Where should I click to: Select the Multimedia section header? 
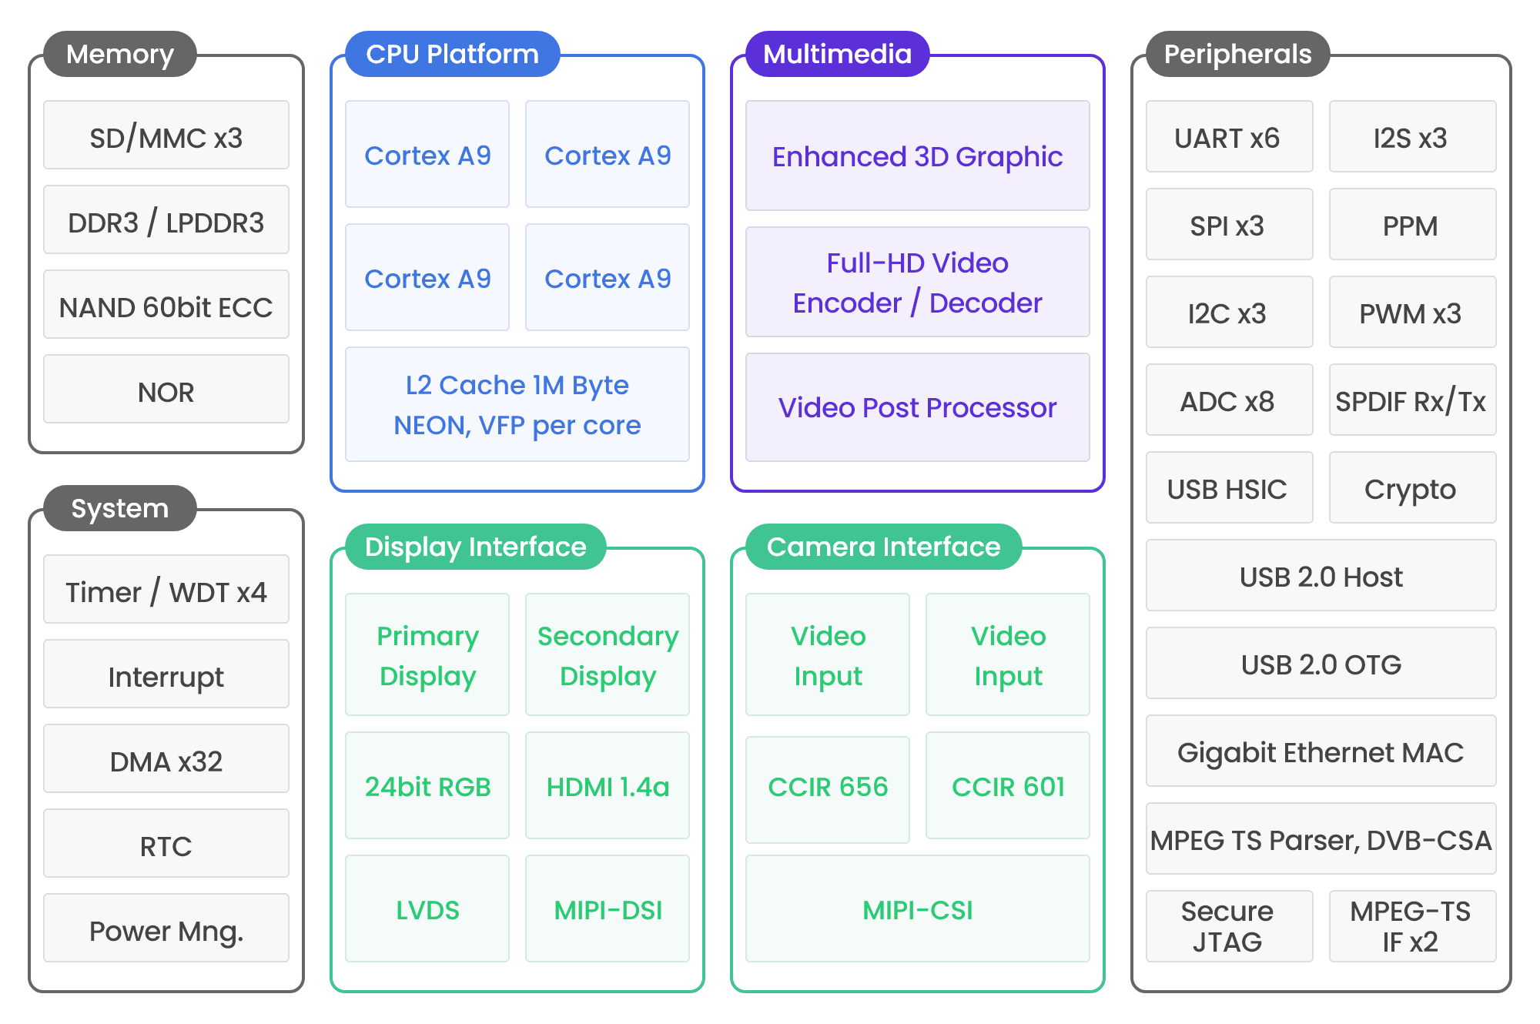click(x=837, y=54)
